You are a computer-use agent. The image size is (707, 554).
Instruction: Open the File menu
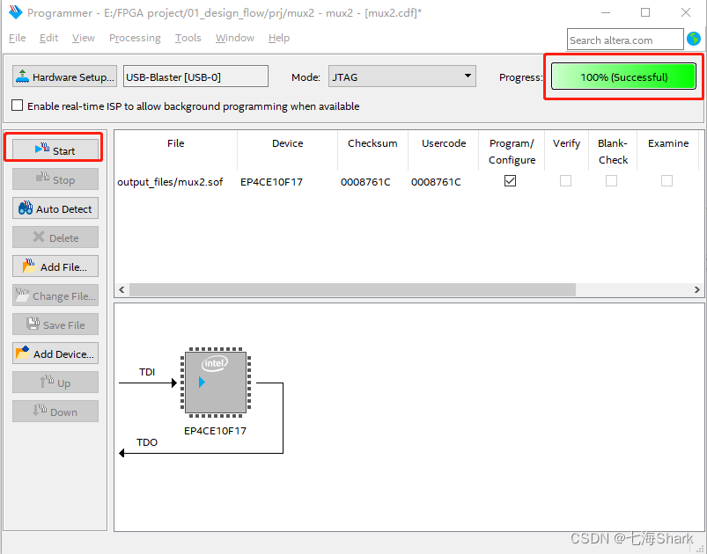pyautogui.click(x=17, y=38)
